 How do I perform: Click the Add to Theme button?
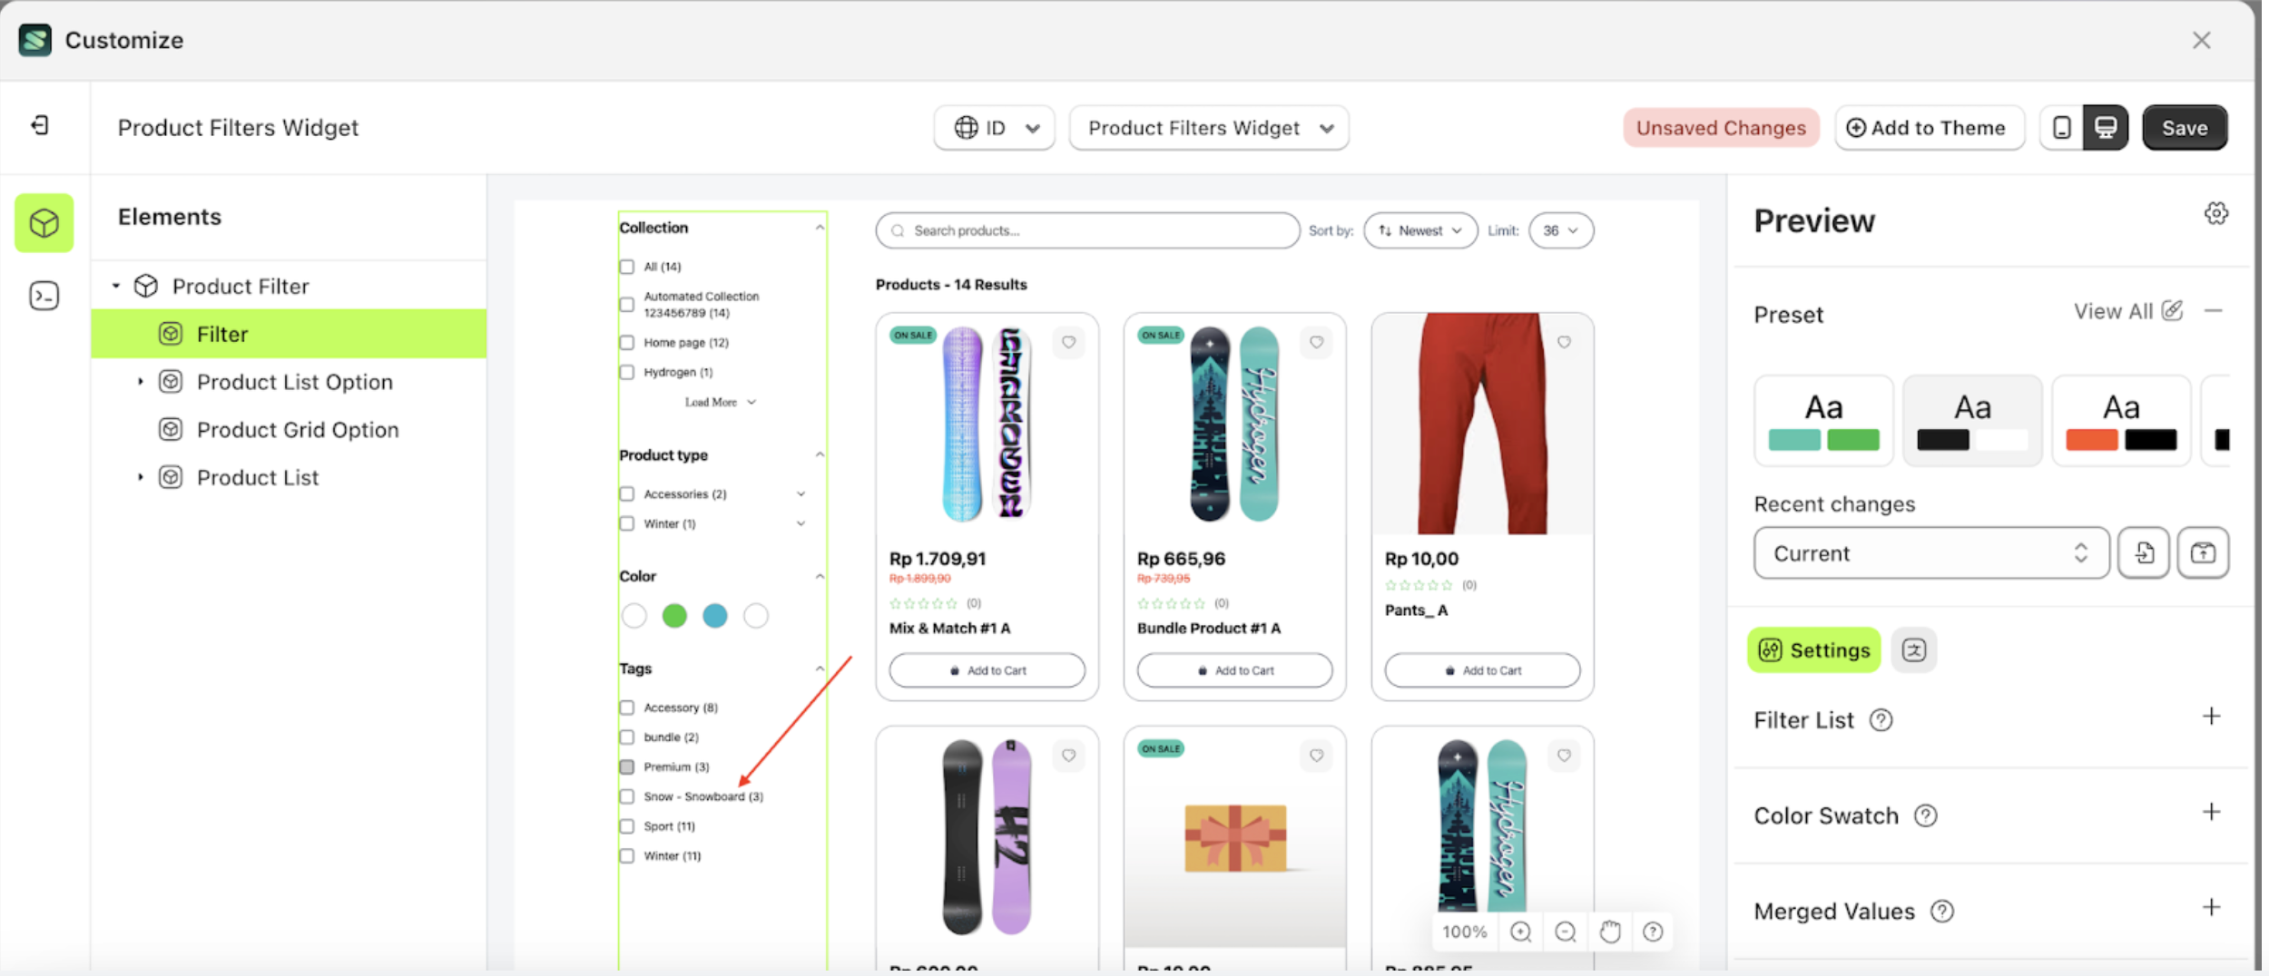pyautogui.click(x=1928, y=128)
